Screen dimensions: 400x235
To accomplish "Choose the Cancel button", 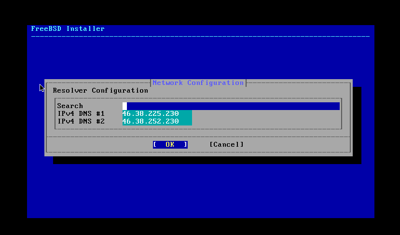I will 226,145.
